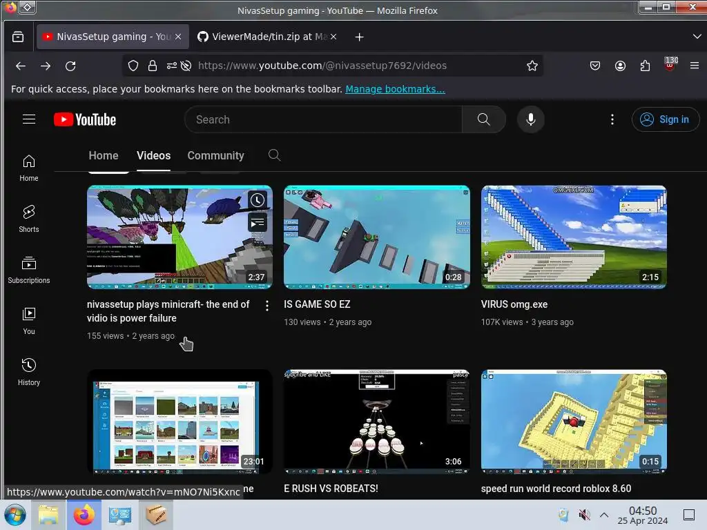Image resolution: width=707 pixels, height=530 pixels.
Task: Select channel Videos tab
Action: (x=154, y=155)
